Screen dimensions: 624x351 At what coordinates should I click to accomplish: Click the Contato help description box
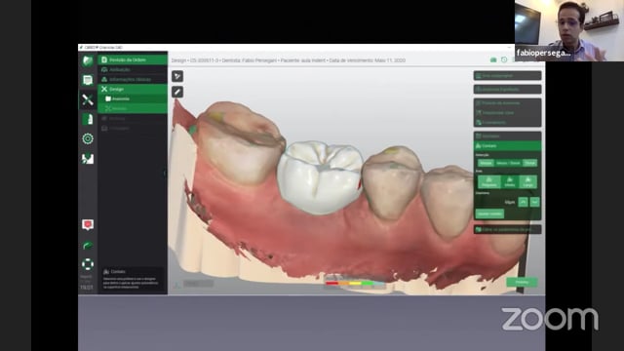click(x=133, y=279)
